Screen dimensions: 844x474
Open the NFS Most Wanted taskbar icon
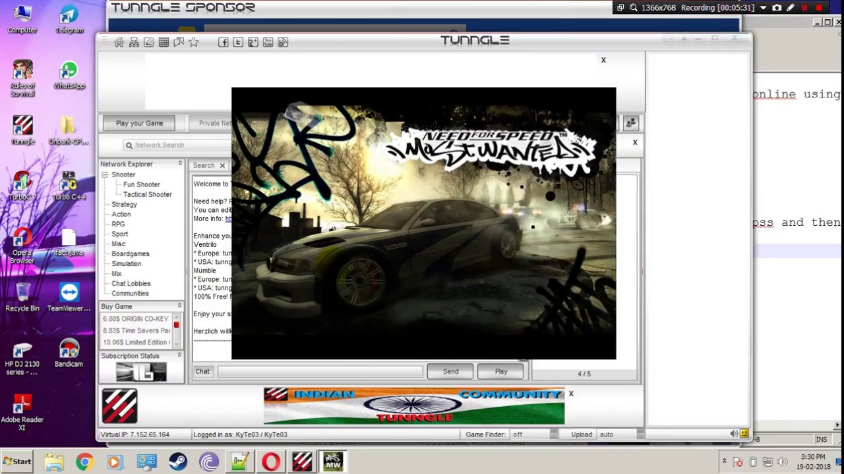tap(333, 462)
